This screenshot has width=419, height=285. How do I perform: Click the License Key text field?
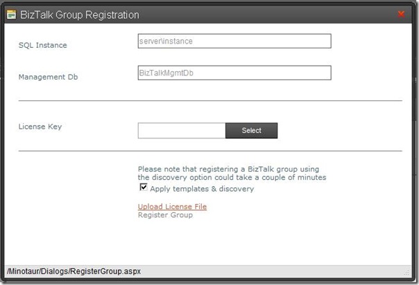pos(182,130)
